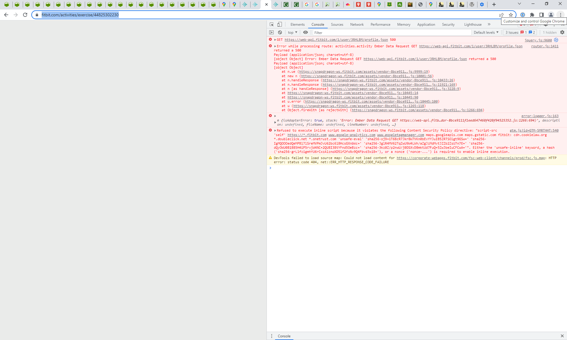This screenshot has width=567, height=340.
Task: Go back to the previous page
Action: pos(6,15)
